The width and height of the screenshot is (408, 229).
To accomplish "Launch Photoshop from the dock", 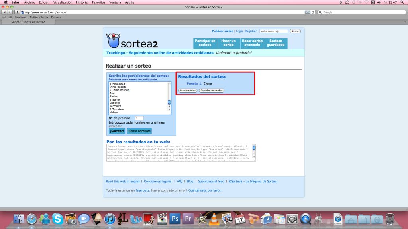I will tap(174, 218).
